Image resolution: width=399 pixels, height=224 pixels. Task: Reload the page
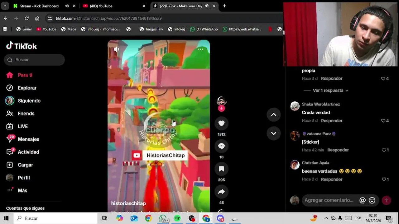pyautogui.click(x=27, y=18)
